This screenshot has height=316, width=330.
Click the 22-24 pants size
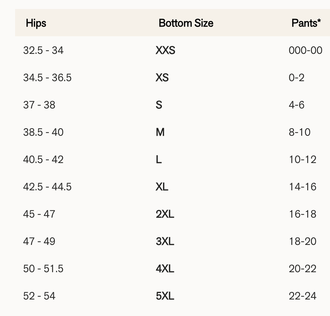[x=302, y=296]
